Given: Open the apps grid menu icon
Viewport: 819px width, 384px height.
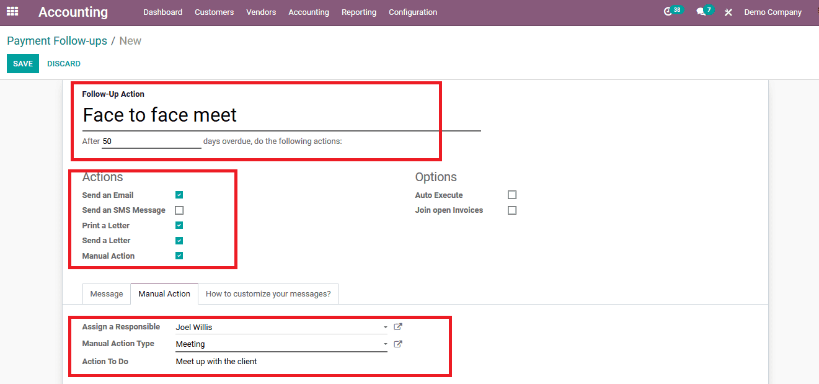Looking at the screenshot, I should pos(12,11).
